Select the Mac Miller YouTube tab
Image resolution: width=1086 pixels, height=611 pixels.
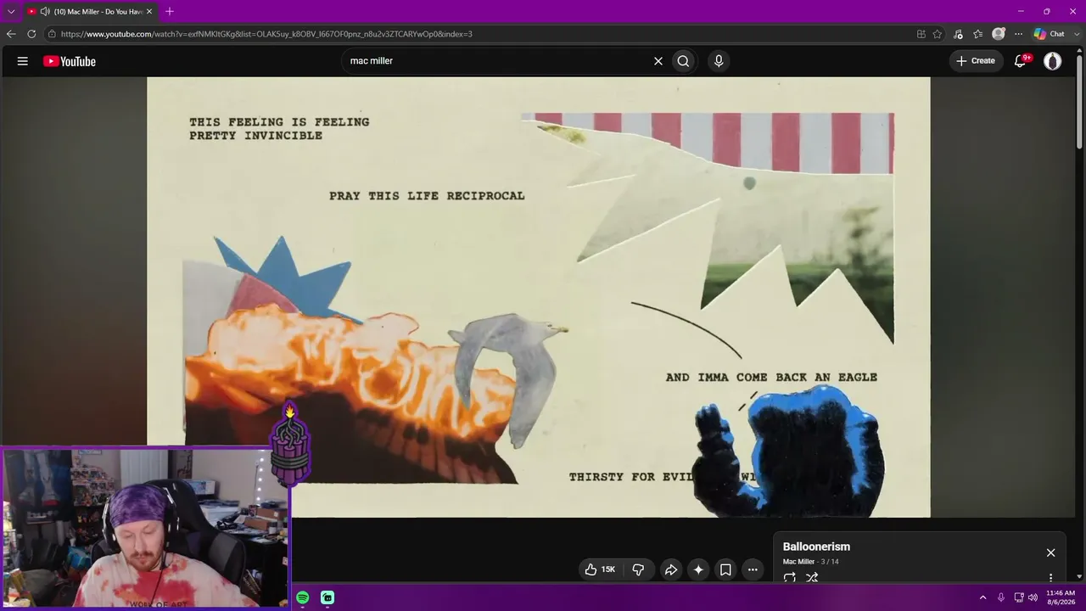click(89, 12)
